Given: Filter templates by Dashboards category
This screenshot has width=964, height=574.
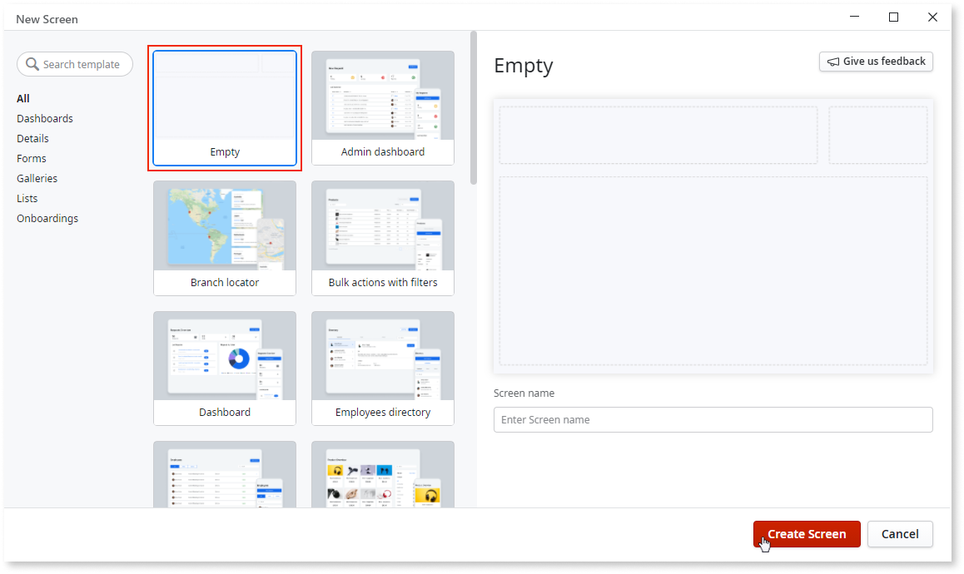Looking at the screenshot, I should tap(45, 118).
